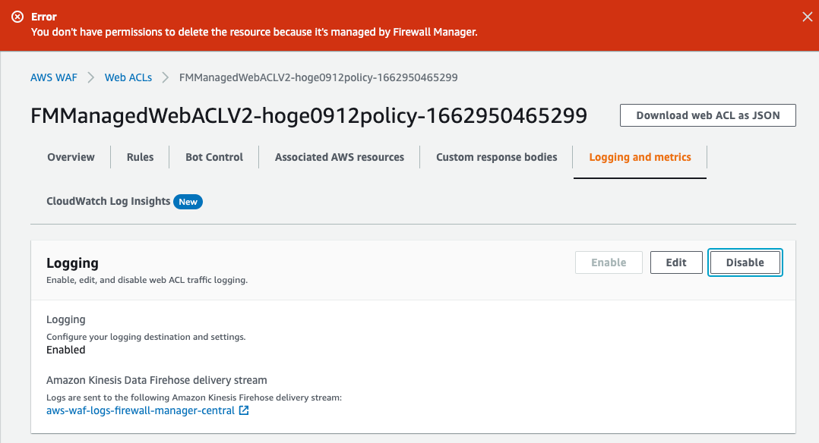Dismiss the error banner with the X
Viewport: 819px width, 443px height.
click(807, 17)
